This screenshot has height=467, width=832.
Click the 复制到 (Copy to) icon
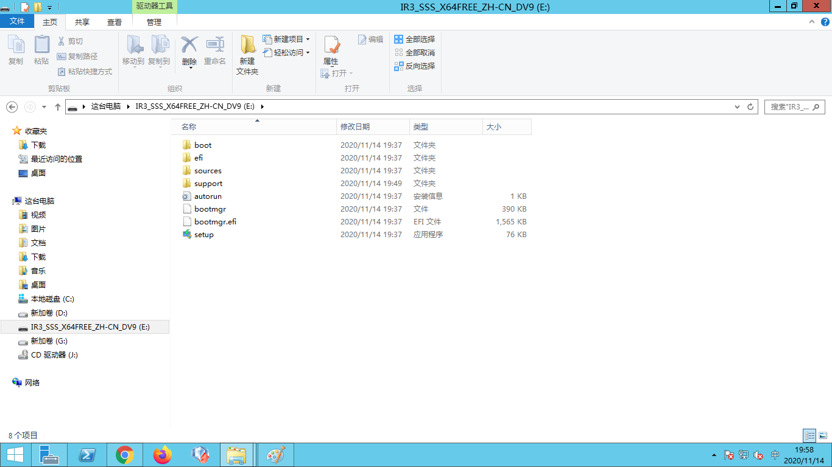pos(159,50)
